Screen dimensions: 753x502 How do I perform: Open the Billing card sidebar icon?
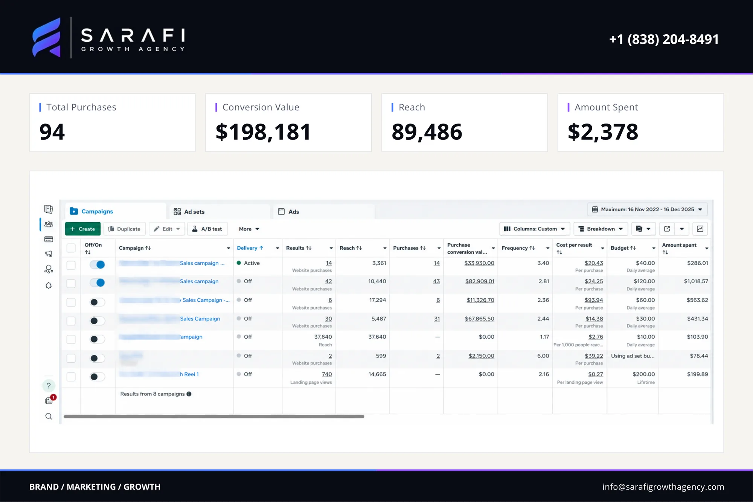click(x=49, y=239)
